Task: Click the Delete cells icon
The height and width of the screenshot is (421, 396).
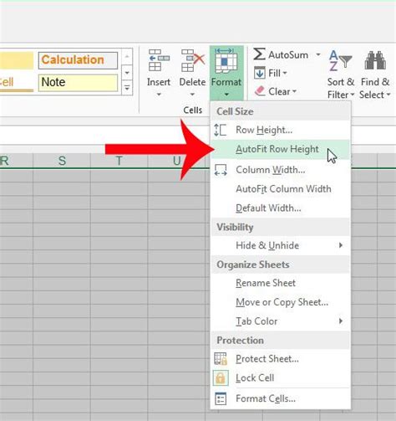Action: click(193, 60)
